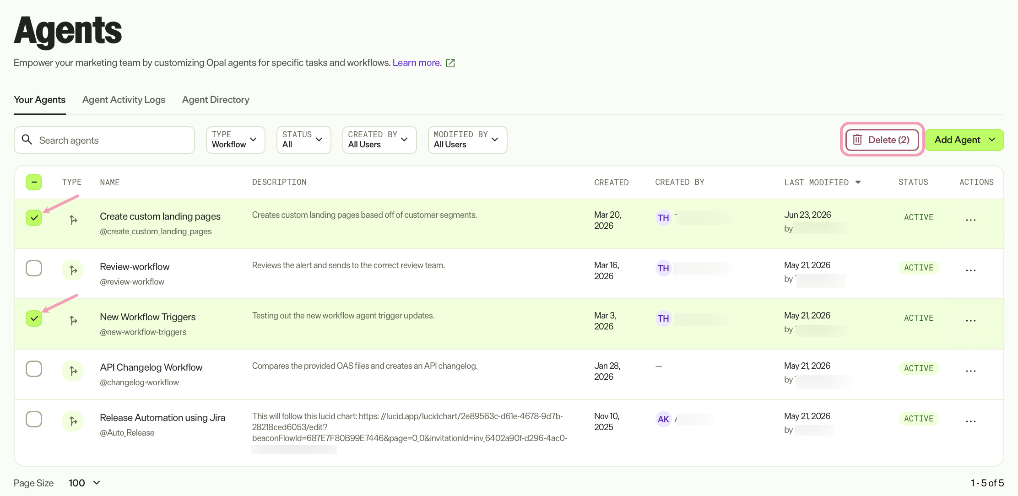Focus the Search agents field
The height and width of the screenshot is (496, 1018).
pos(104,140)
